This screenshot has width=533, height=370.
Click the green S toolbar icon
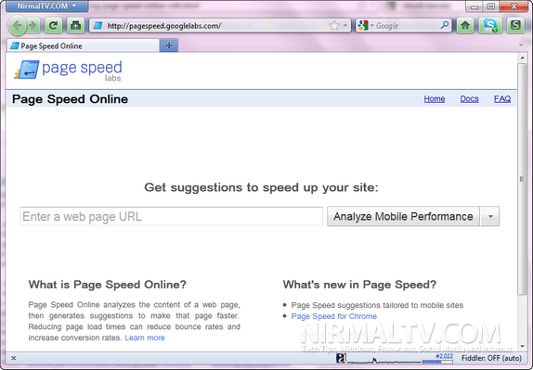(x=515, y=25)
